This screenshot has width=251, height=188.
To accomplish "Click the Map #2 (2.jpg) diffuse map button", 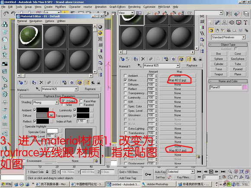I will click(178, 80).
